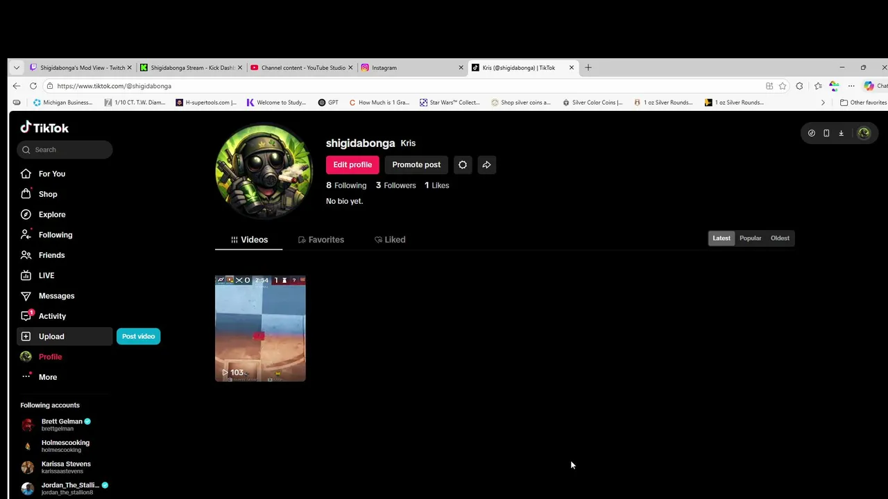Select the Upload sidebar item
The width and height of the screenshot is (888, 499).
(x=65, y=337)
